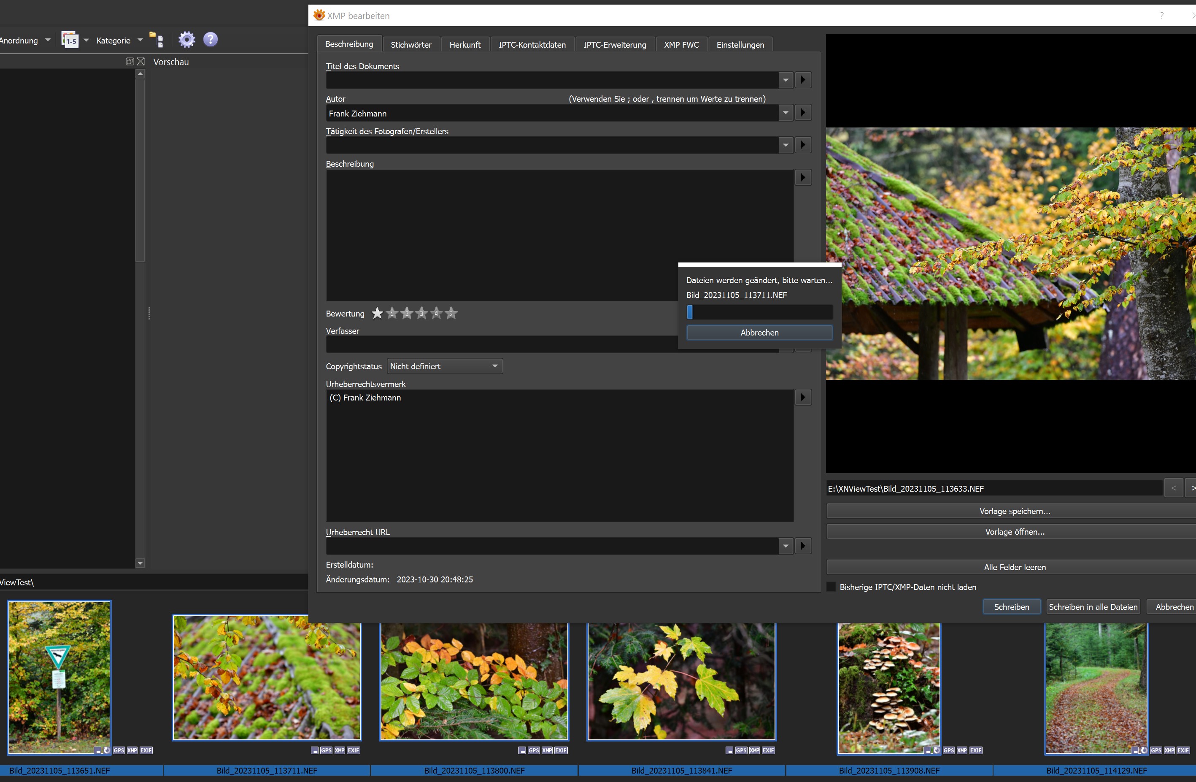Open the Copyrightstatus dropdown
1196x782 pixels.
pos(445,366)
